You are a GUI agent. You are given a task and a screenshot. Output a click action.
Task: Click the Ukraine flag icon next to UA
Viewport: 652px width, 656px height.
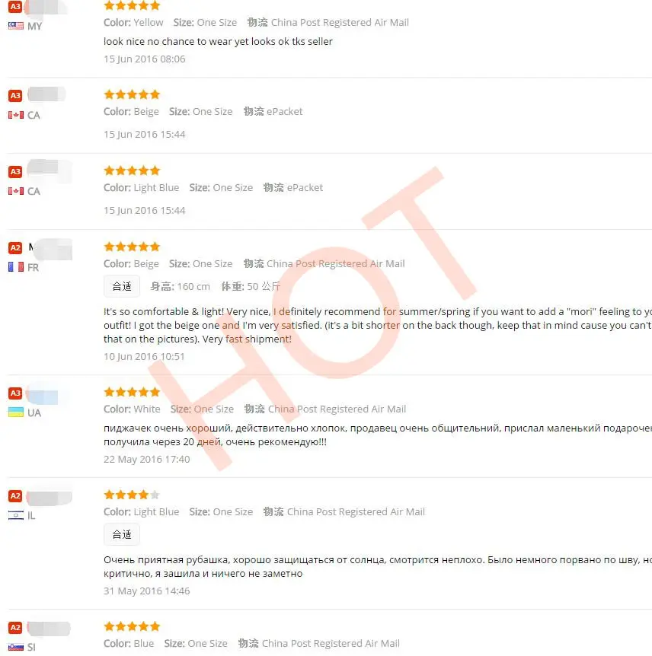[x=16, y=412]
